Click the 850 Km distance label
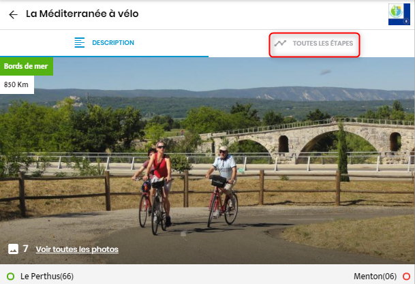Screen dimensions: 415x284 [x=17, y=84]
